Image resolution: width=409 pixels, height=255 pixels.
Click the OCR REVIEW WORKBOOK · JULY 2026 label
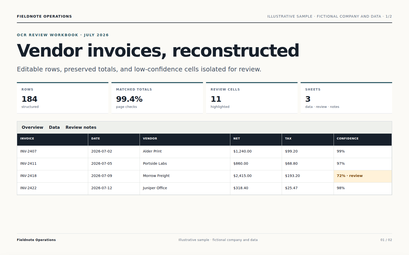click(x=63, y=35)
